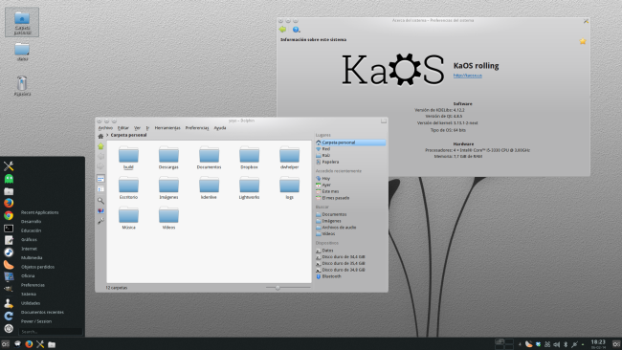The width and height of the screenshot is (622, 350).
Task: Switch Dolphin to details view mode
Action: click(x=100, y=189)
